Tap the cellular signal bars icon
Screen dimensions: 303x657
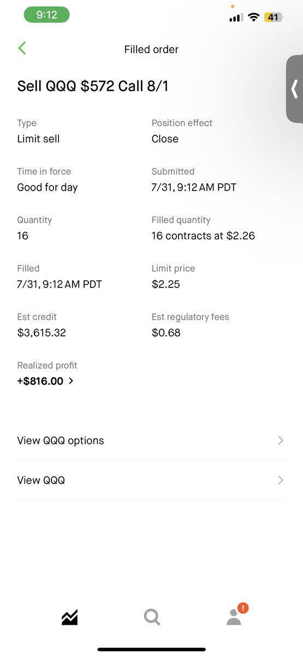[x=236, y=18]
